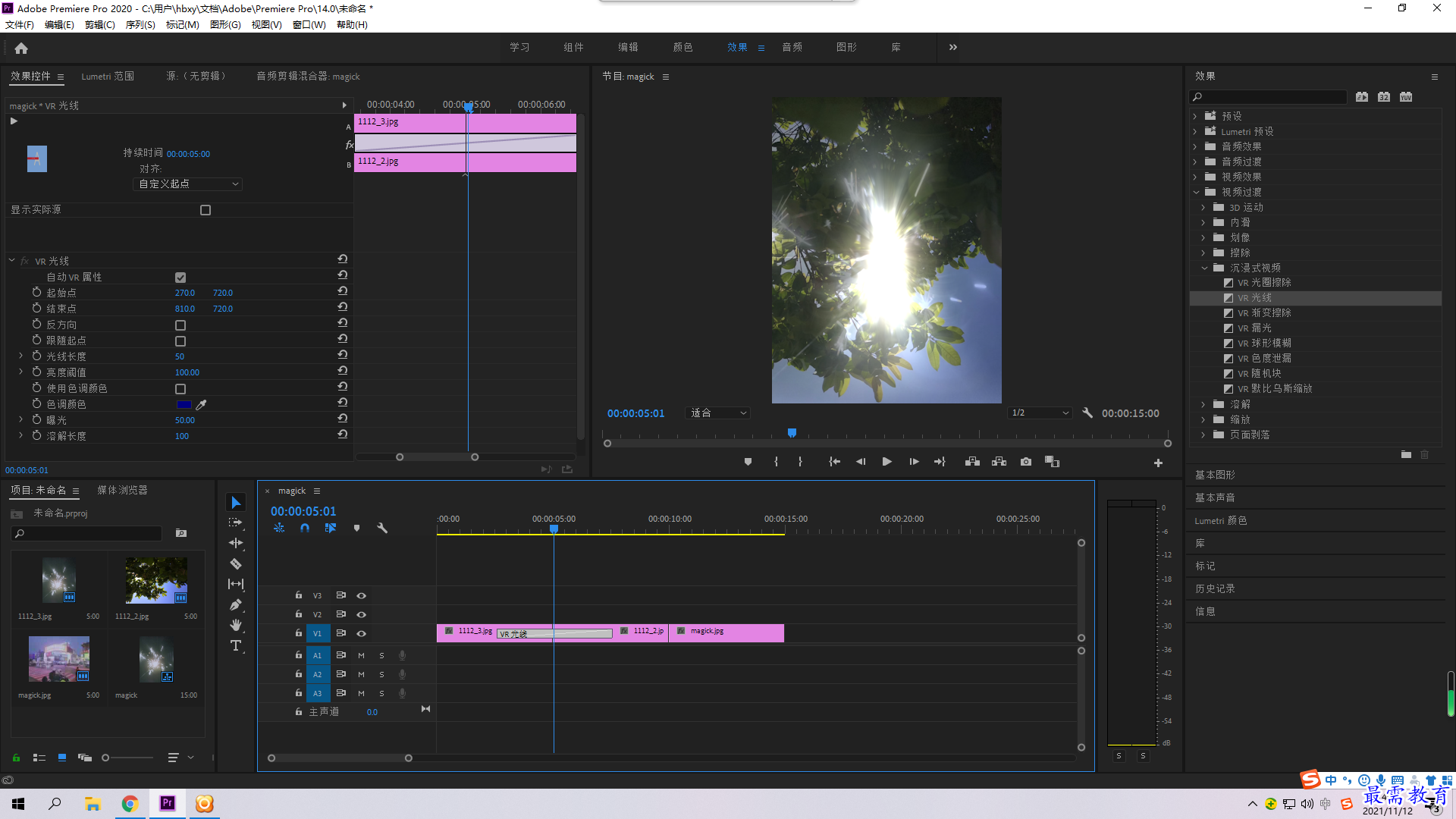The height and width of the screenshot is (819, 1456).
Task: Click the Mark Out bracket icon
Action: pos(800,462)
